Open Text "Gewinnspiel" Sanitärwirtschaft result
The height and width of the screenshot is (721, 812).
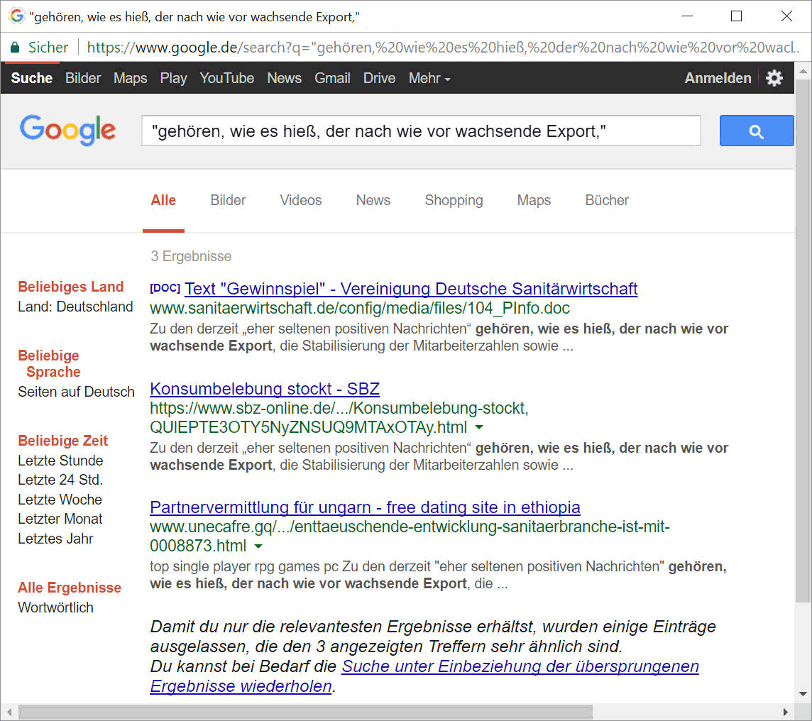click(411, 289)
